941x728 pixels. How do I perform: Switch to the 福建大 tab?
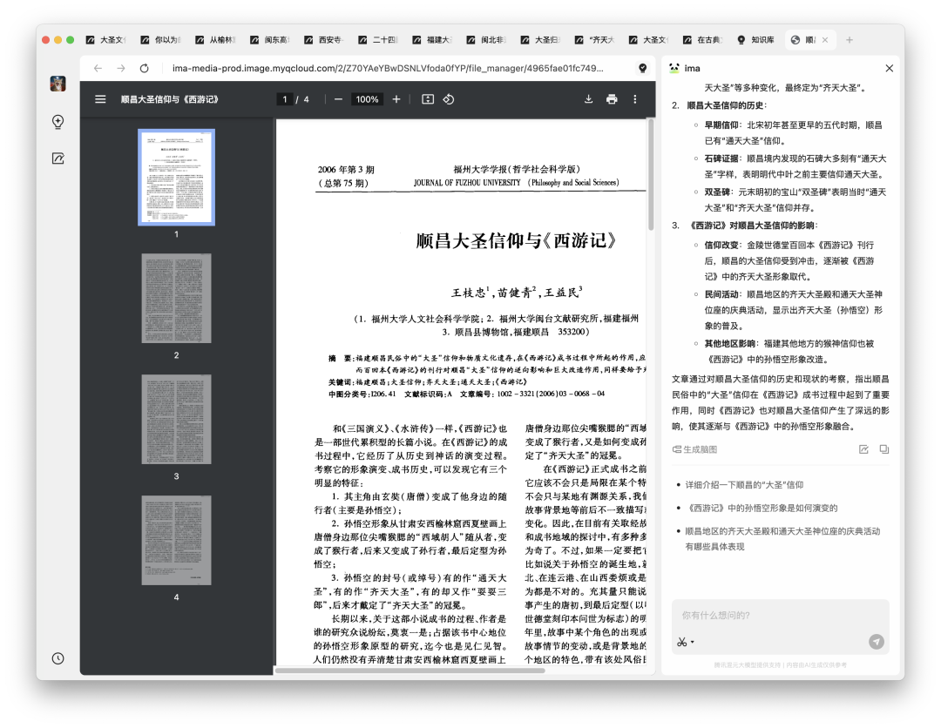pyautogui.click(x=433, y=39)
